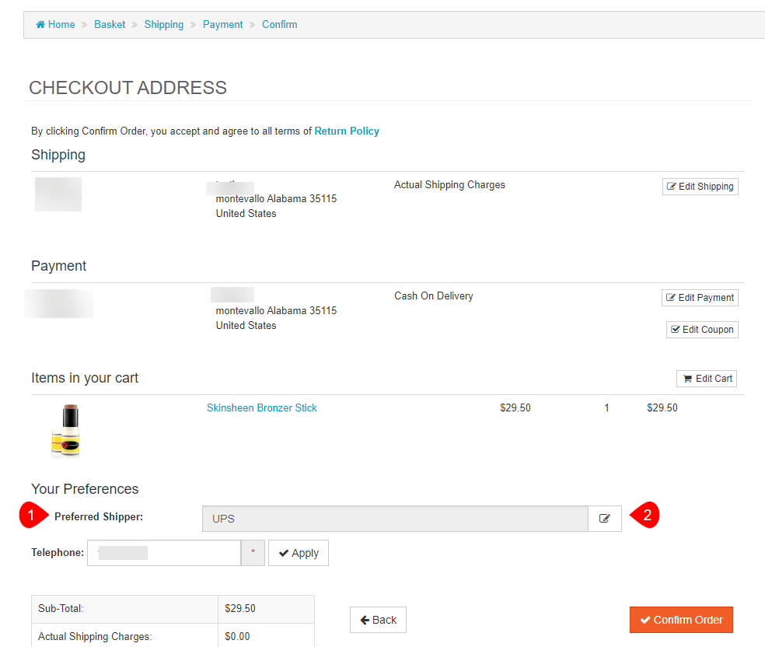Open Skinsheen Bronzer Stick product link
Screen dimensions: 765x647
click(262, 408)
